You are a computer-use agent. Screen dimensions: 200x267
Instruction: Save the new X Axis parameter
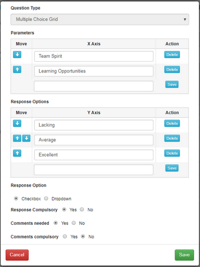172,85
